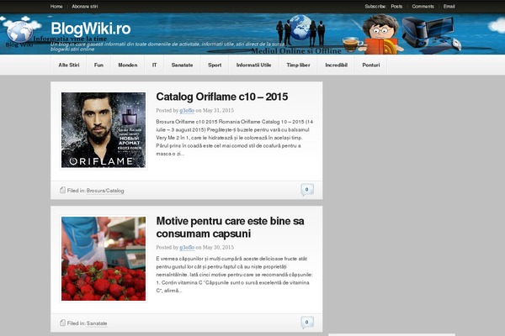505x336 pixels.
Task: Click the reading boy RSS mascot icon
Action: pos(380,34)
